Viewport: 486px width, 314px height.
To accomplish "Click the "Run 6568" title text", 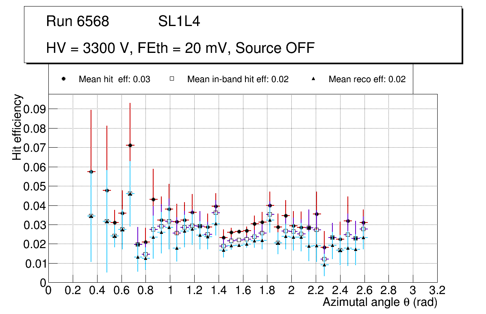I will (78, 22).
